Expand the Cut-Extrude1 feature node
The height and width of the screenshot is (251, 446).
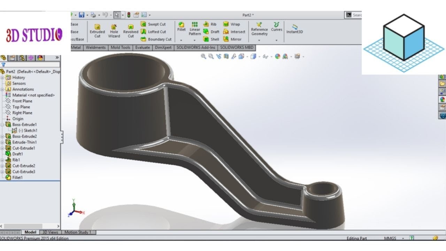(2, 148)
